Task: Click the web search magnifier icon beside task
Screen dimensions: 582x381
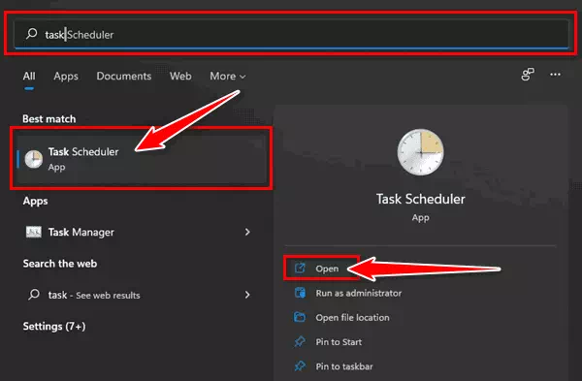Action: click(x=34, y=295)
